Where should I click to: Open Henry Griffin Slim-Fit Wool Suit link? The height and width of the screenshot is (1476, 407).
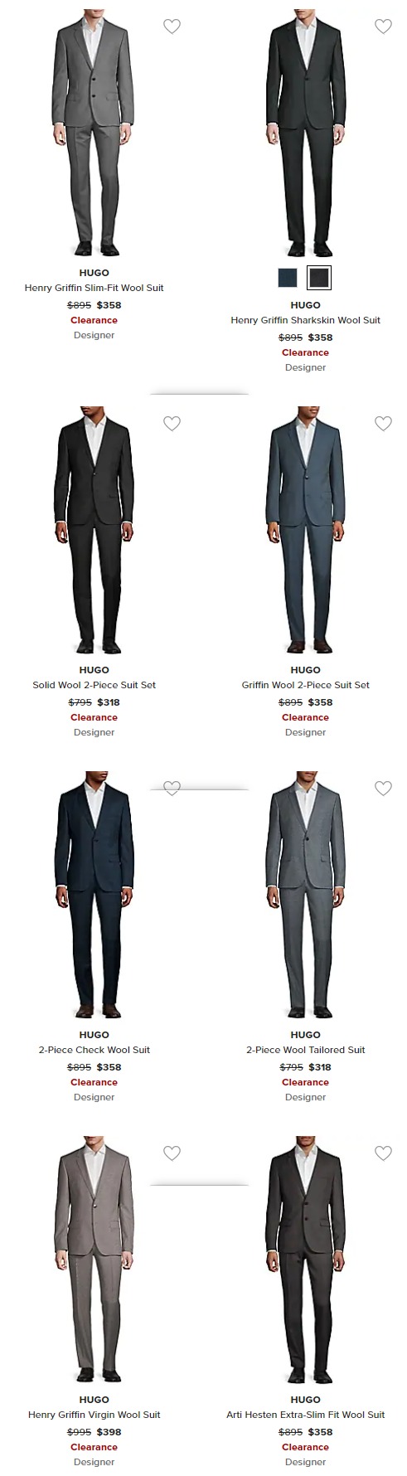pyautogui.click(x=94, y=288)
